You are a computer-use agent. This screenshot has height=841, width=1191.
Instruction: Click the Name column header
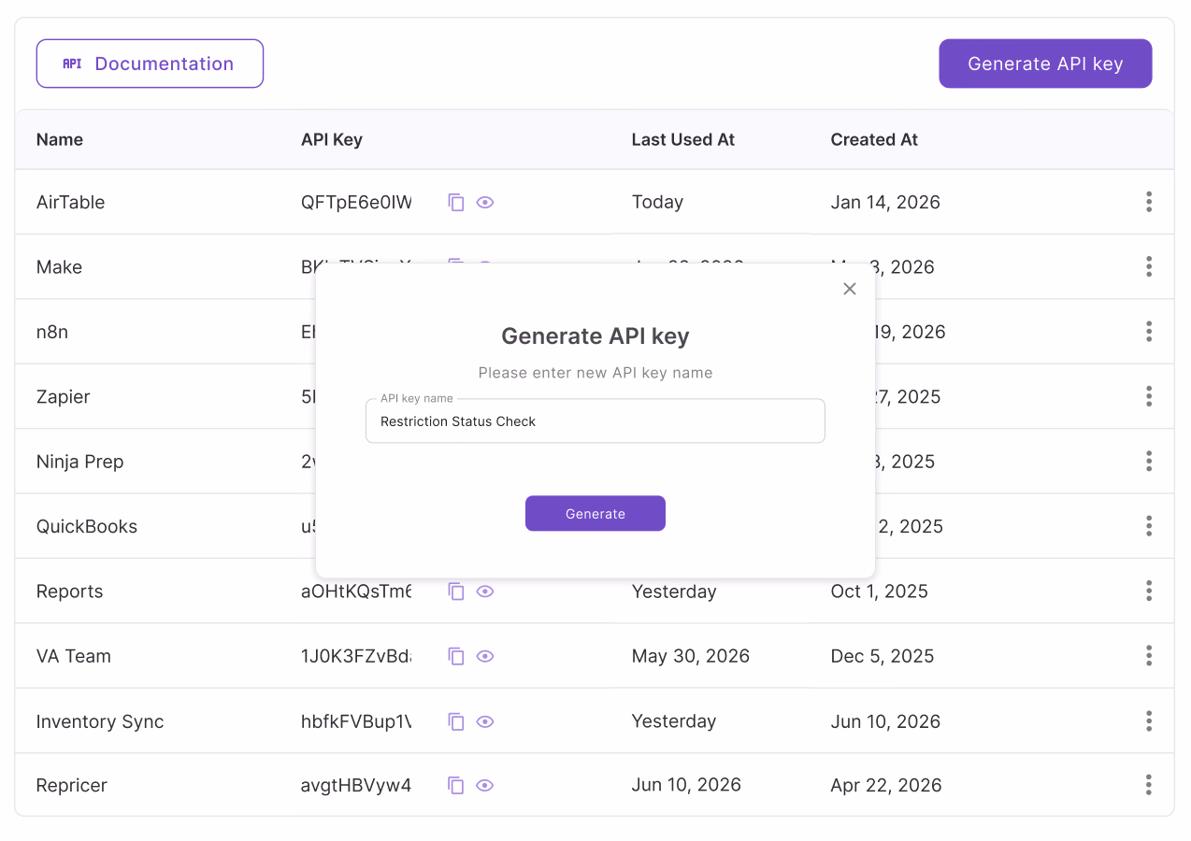pos(60,139)
